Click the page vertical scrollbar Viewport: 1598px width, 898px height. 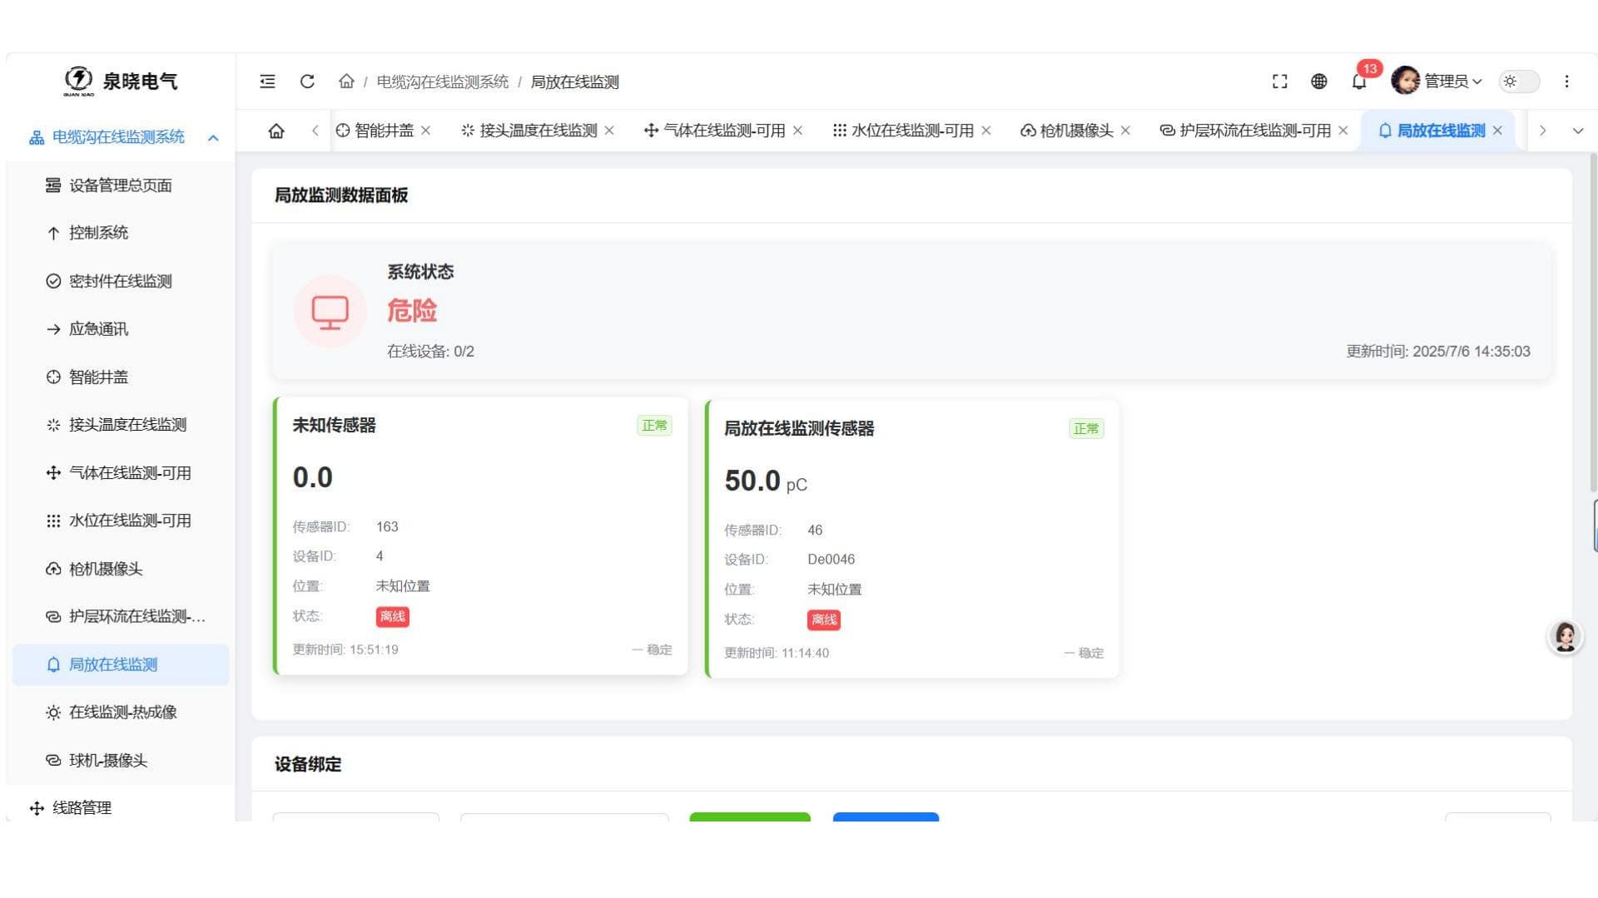pyautogui.click(x=1593, y=324)
